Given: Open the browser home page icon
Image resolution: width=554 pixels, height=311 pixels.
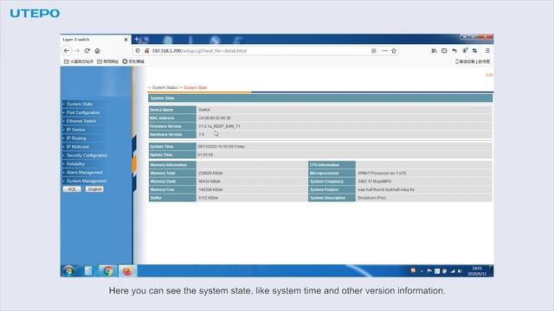Looking at the screenshot, I should tap(97, 51).
